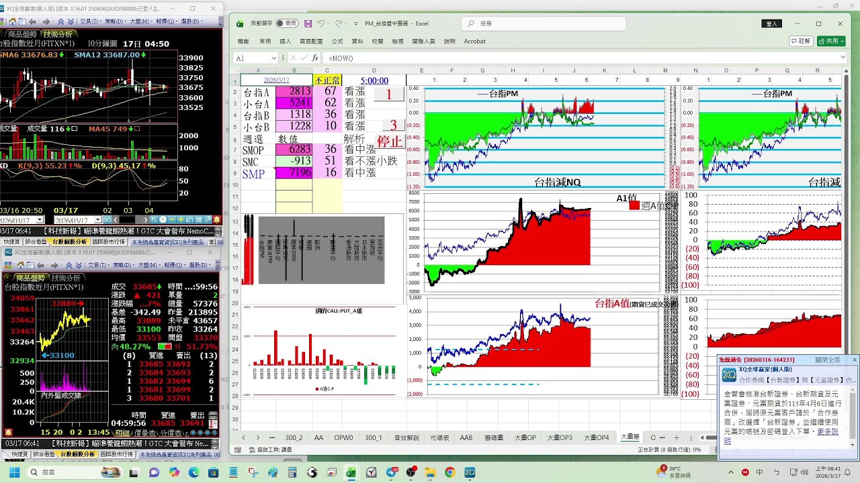Click the XQ logo in the notification popup
This screenshot has height=483, width=860.
tap(728, 374)
